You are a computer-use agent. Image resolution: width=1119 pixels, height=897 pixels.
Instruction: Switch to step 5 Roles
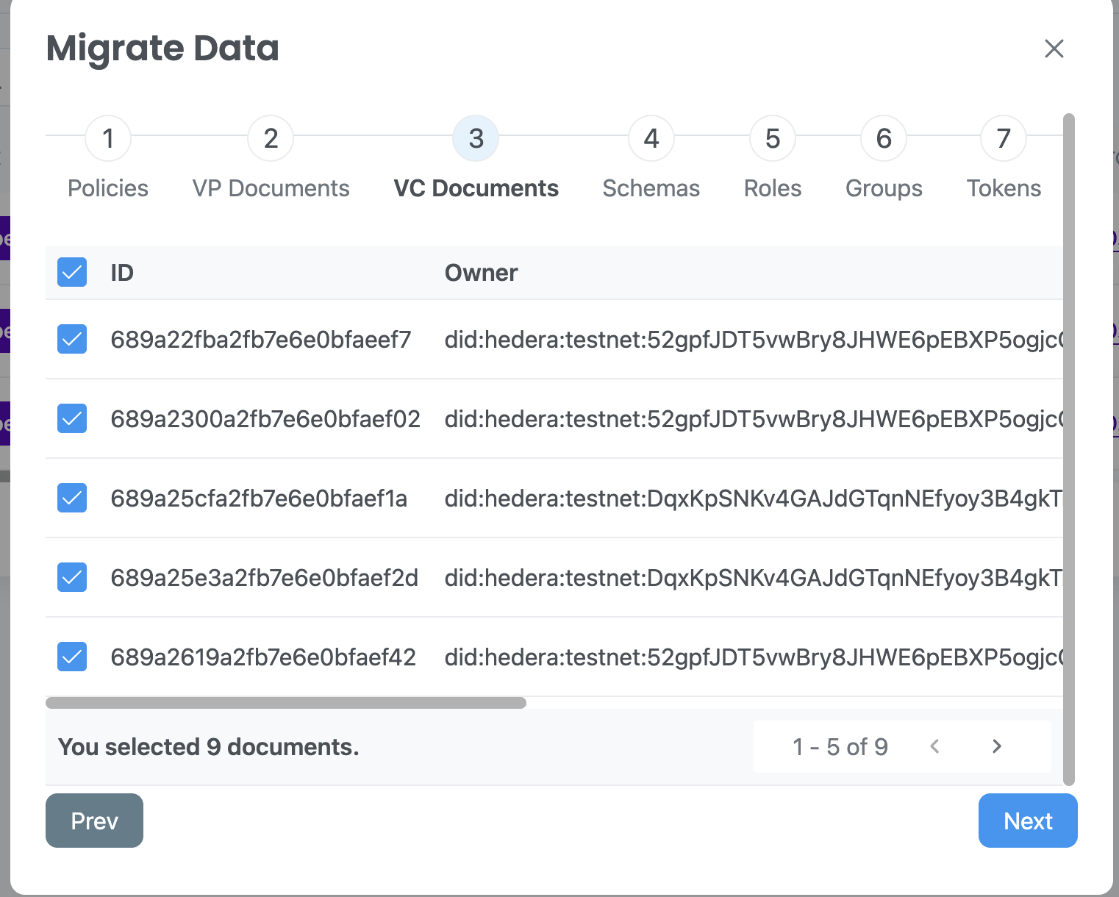click(x=772, y=139)
